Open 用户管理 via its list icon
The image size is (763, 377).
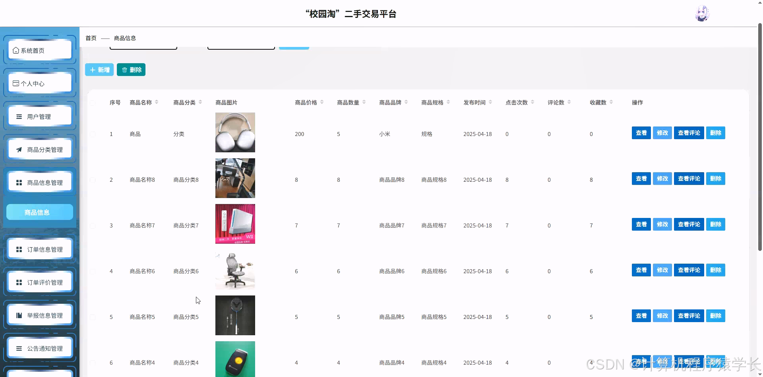click(18, 117)
